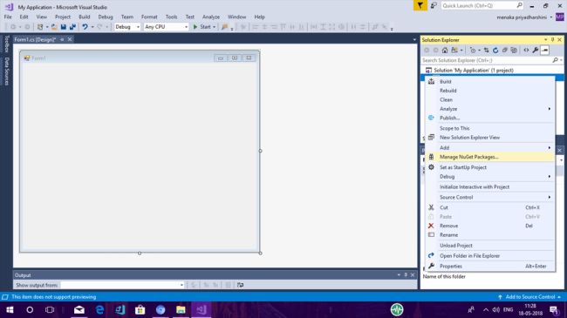Screen dimensions: 567x318
Task: Open the Any CPU platform dropdown
Action: tap(166, 27)
